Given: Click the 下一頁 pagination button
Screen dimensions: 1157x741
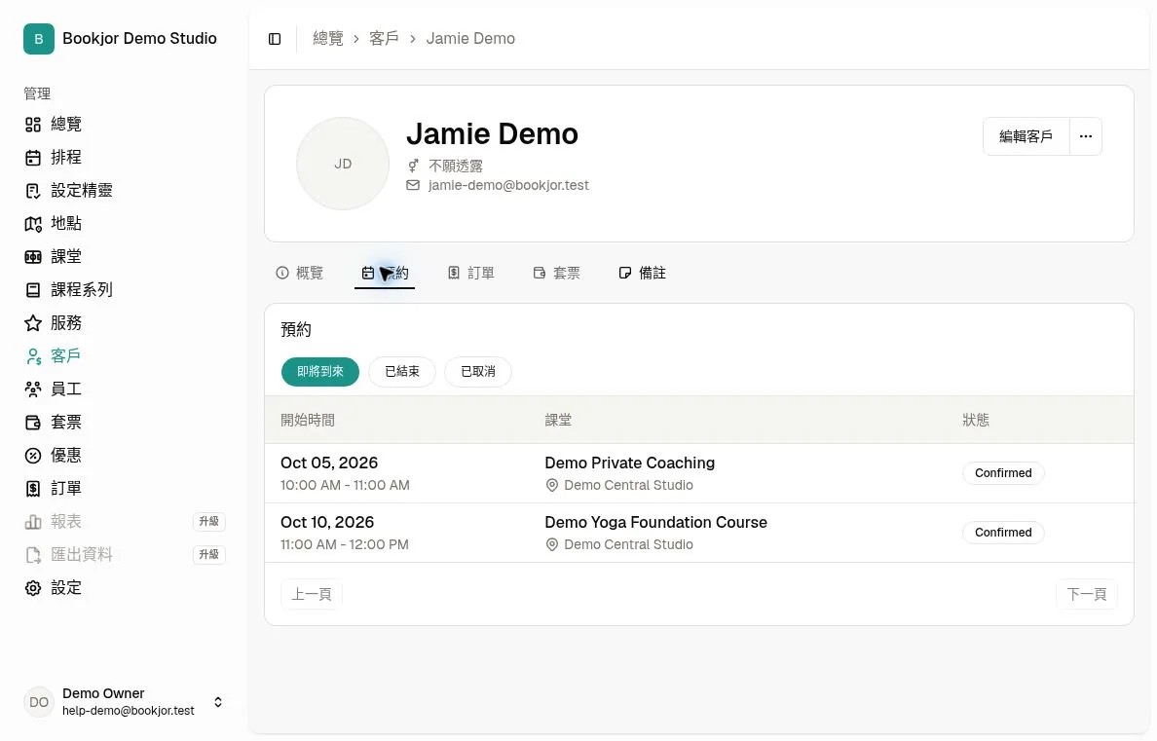Looking at the screenshot, I should click(x=1087, y=594).
